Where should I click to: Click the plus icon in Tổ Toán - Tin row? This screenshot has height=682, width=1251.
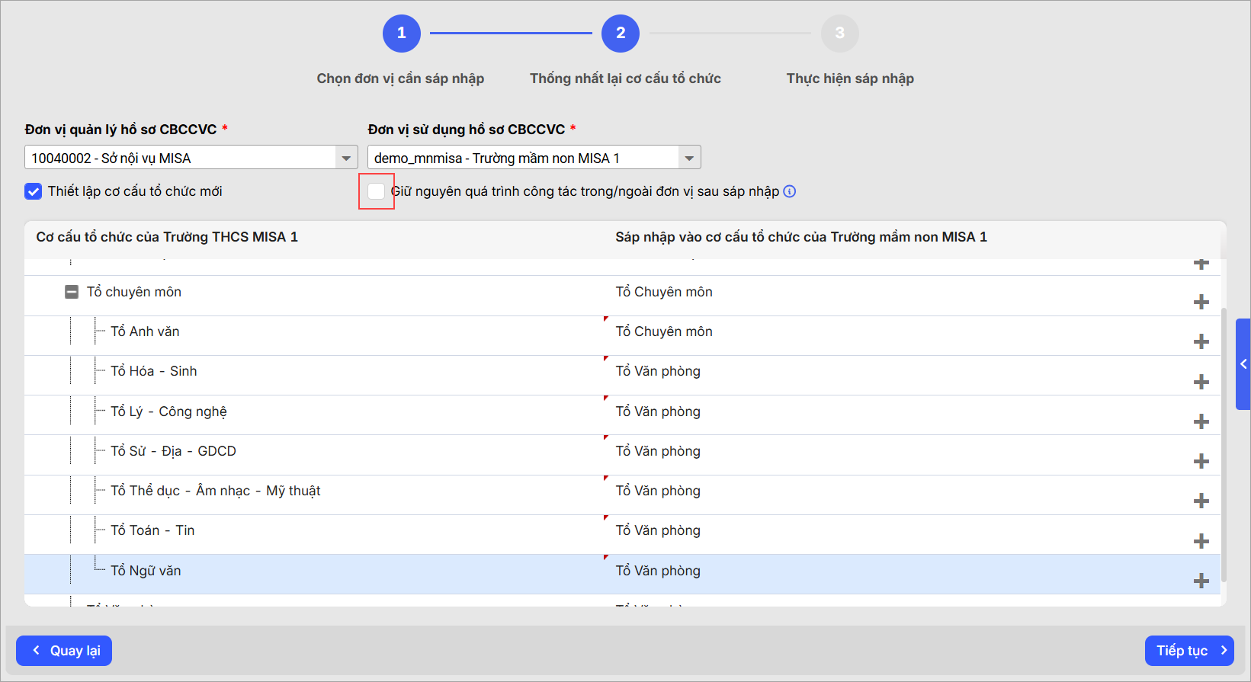[x=1201, y=541]
